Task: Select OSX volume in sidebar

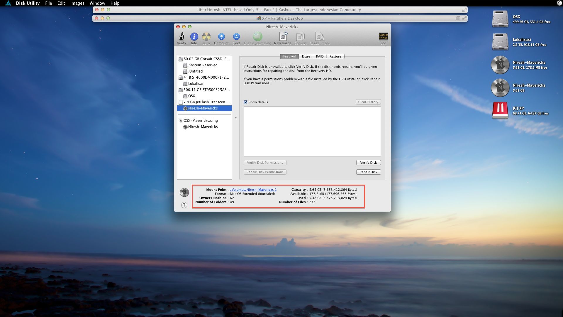Action: (204, 96)
